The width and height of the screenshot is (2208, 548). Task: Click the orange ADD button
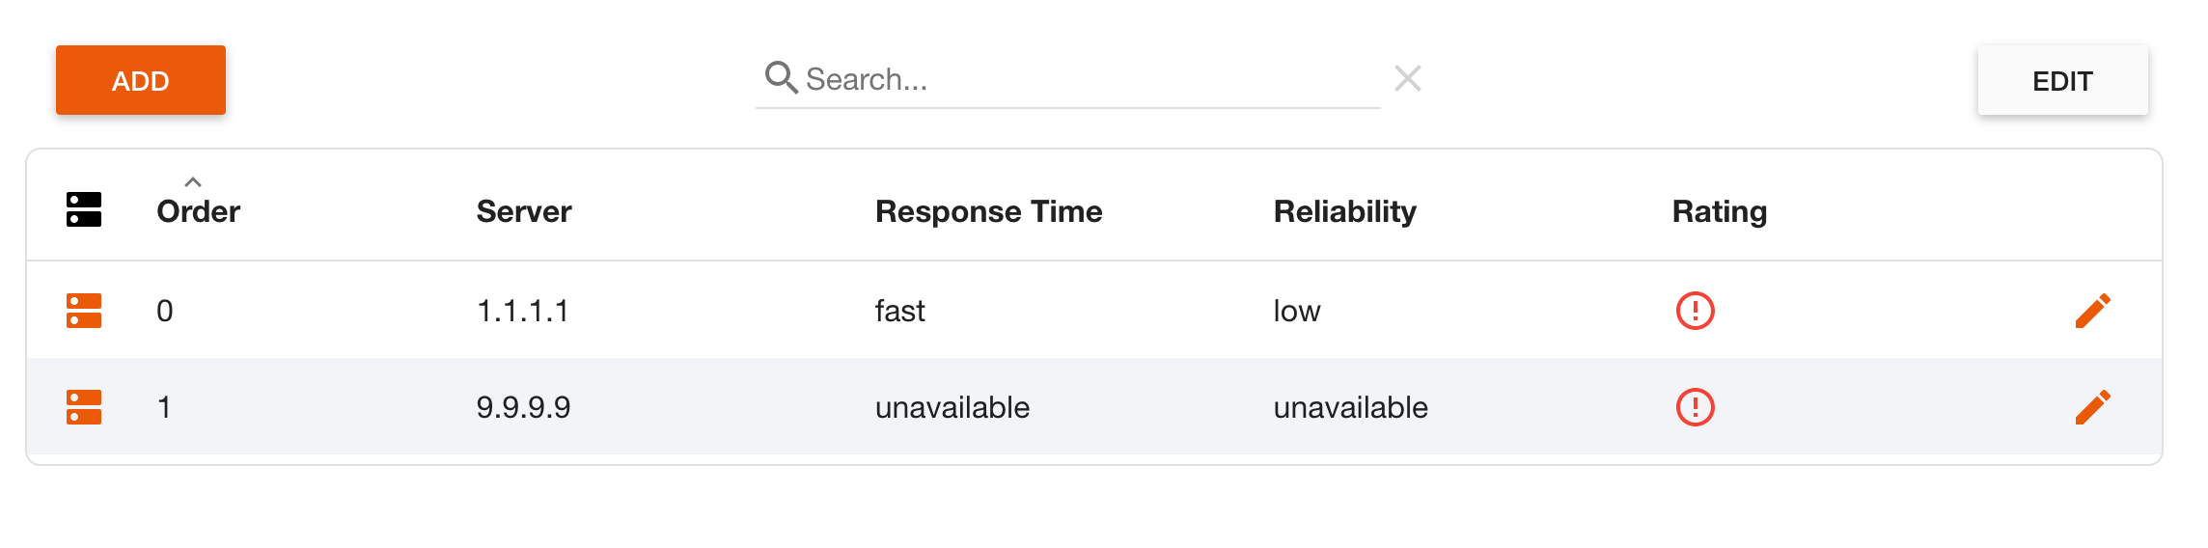pyautogui.click(x=141, y=80)
